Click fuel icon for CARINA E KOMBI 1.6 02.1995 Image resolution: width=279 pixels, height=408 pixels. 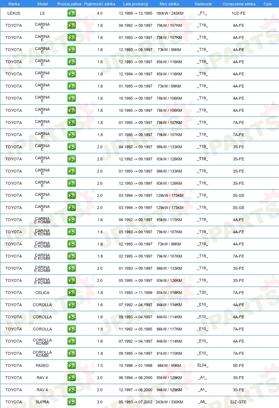[71, 244]
